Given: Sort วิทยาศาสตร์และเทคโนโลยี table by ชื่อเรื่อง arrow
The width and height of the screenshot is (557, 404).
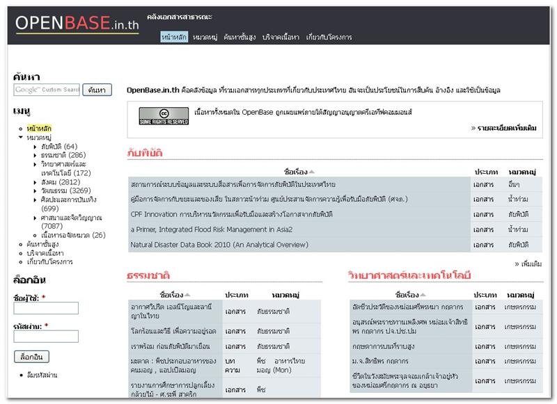Looking at the screenshot, I should coord(423,295).
